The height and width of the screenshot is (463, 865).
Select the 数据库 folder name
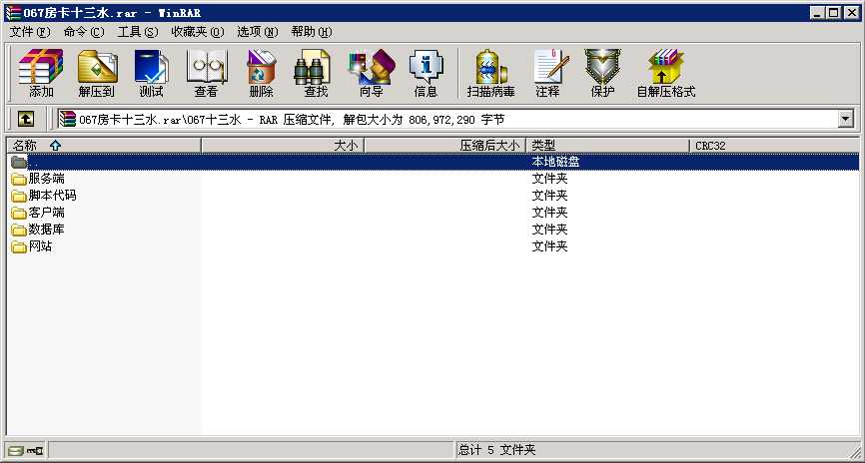[46, 230]
